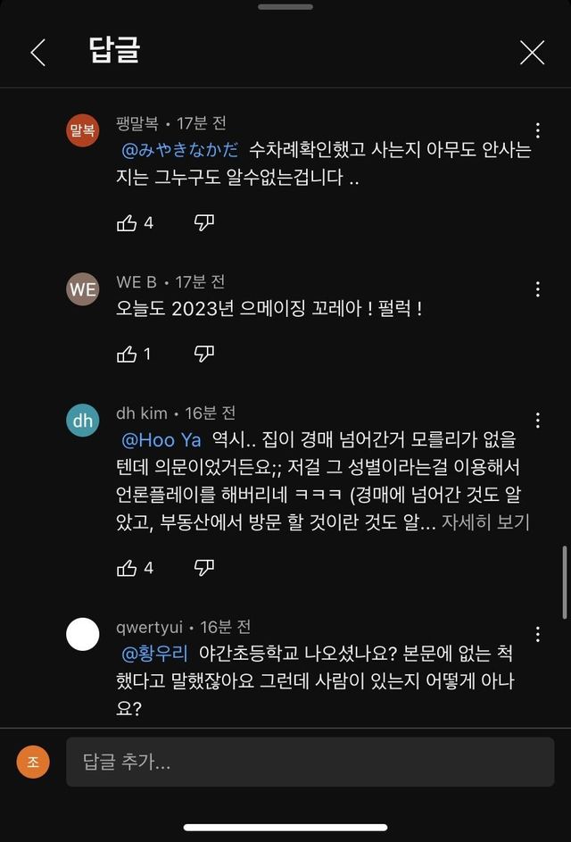This screenshot has width=571, height=842.
Task: Open more options menu for WE B's comment
Action: (x=538, y=290)
